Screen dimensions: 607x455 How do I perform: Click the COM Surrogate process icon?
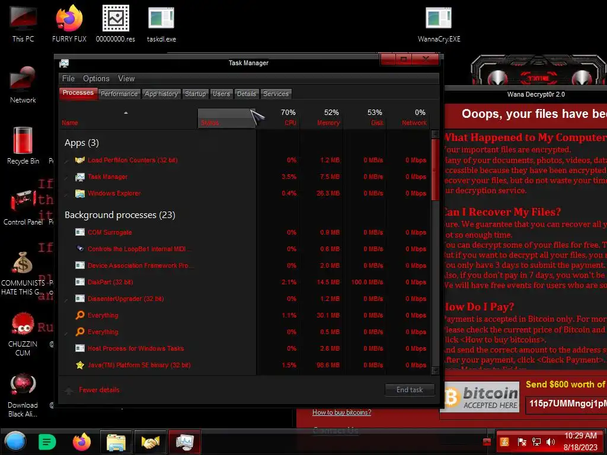(x=80, y=232)
